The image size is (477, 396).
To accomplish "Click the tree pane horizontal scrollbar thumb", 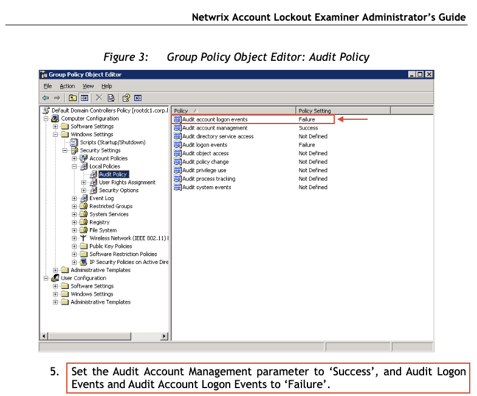I will tap(90, 336).
